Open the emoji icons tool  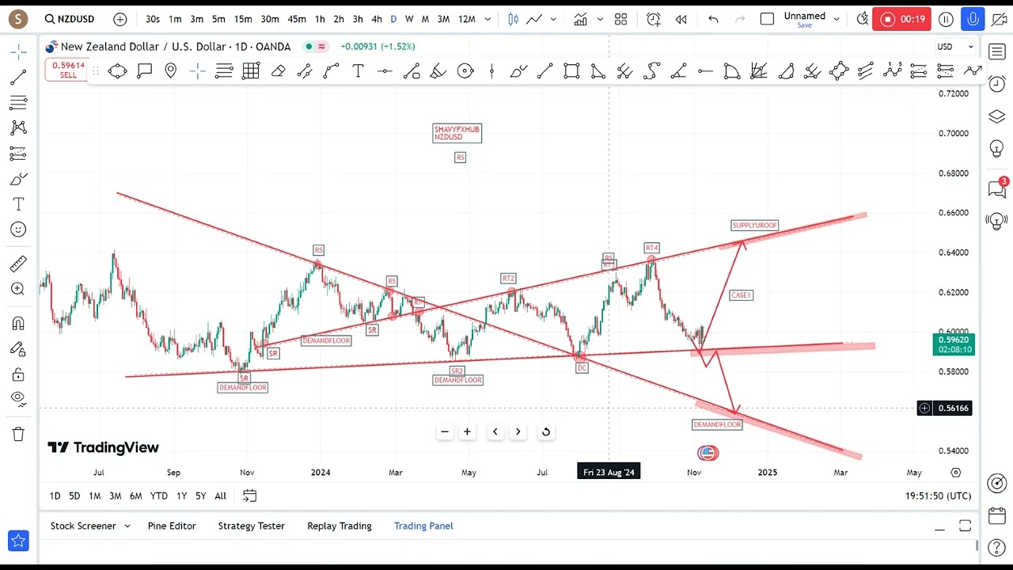tap(18, 230)
